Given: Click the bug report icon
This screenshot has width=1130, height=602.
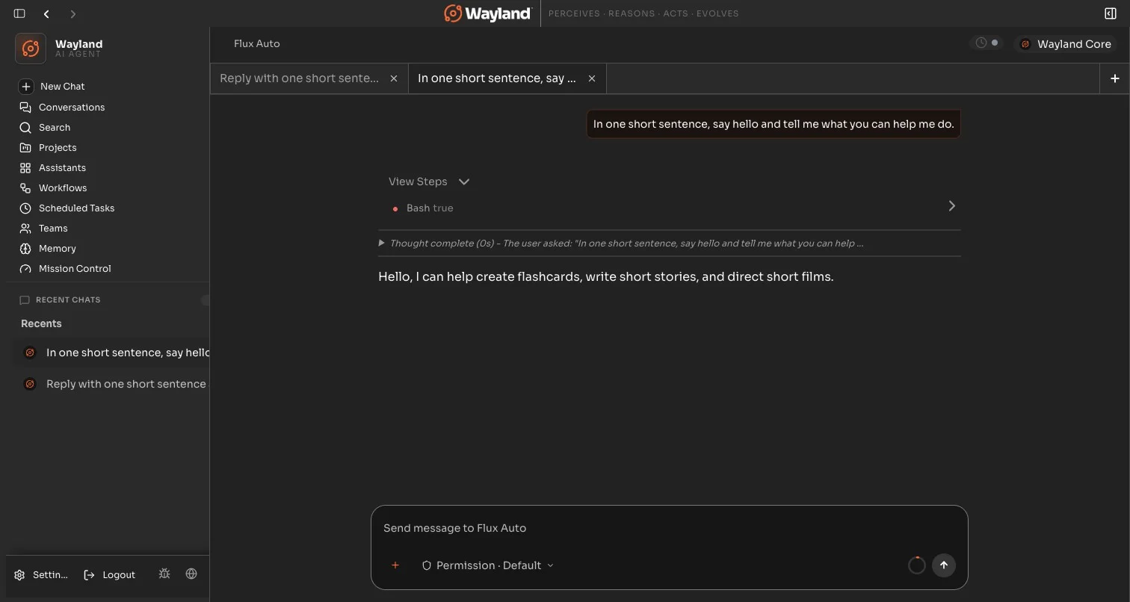Looking at the screenshot, I should coord(164,574).
